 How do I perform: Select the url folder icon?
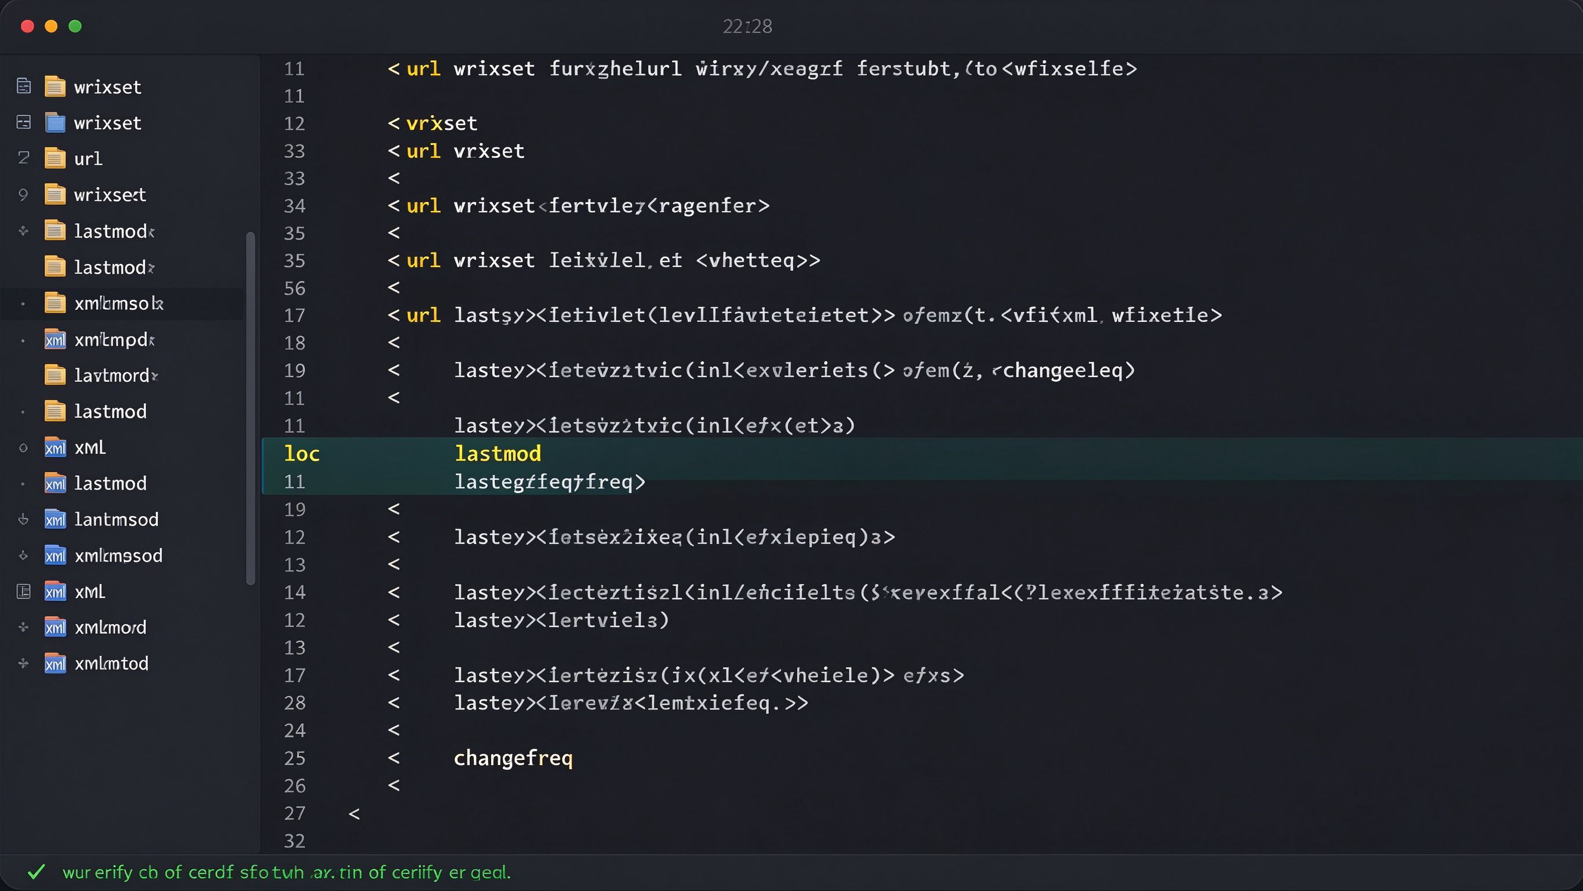tap(55, 158)
